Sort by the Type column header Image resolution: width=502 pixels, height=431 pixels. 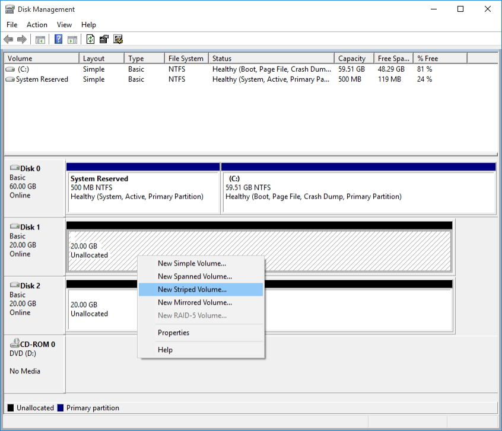pyautogui.click(x=144, y=59)
